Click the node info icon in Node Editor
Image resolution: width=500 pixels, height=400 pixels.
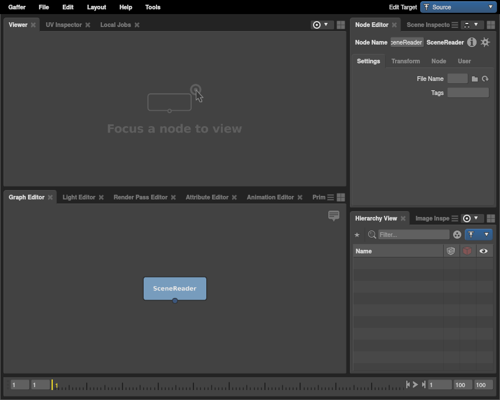tap(471, 42)
